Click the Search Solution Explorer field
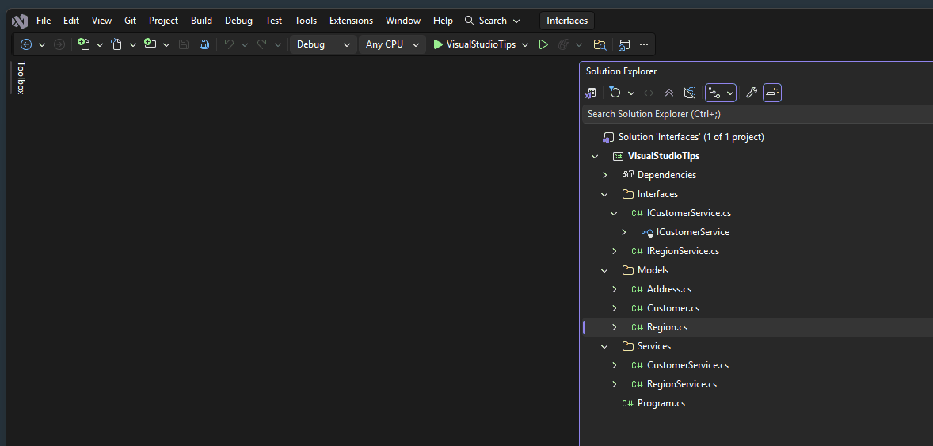The image size is (933, 446). tap(757, 114)
